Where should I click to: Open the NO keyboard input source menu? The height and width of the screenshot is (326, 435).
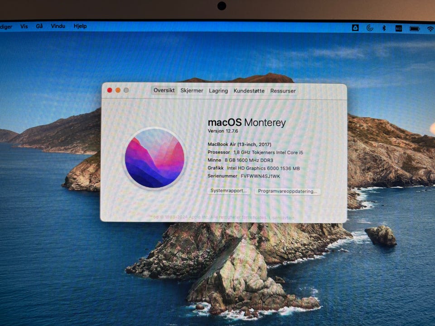coord(399,28)
